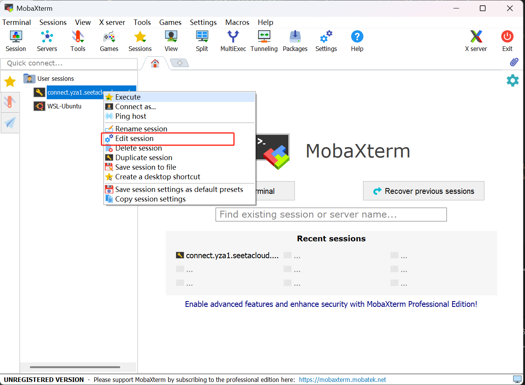525x385 pixels.
Task: Click the MobaXterm logo in title bar
Action: pyautogui.click(x=8, y=8)
